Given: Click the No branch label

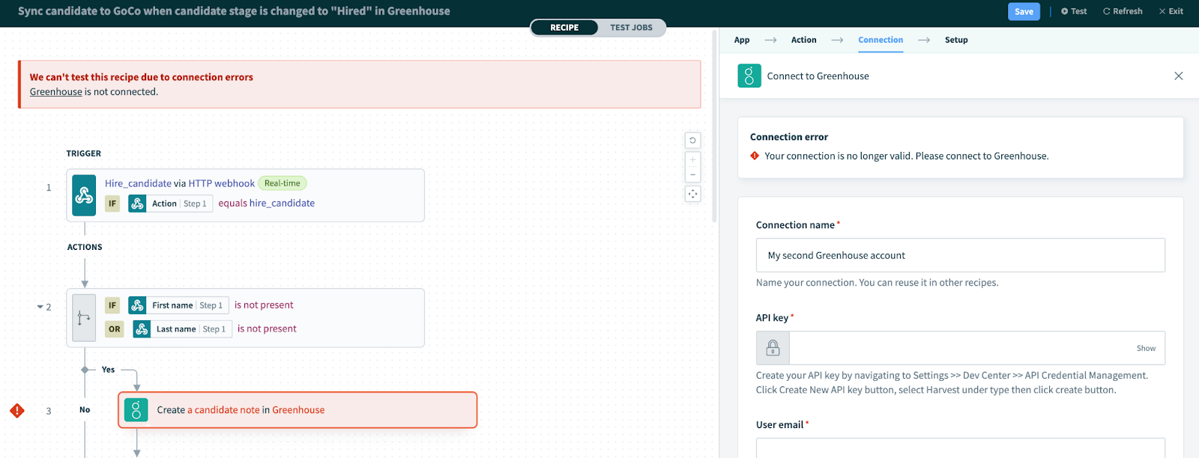Looking at the screenshot, I should click(x=85, y=410).
